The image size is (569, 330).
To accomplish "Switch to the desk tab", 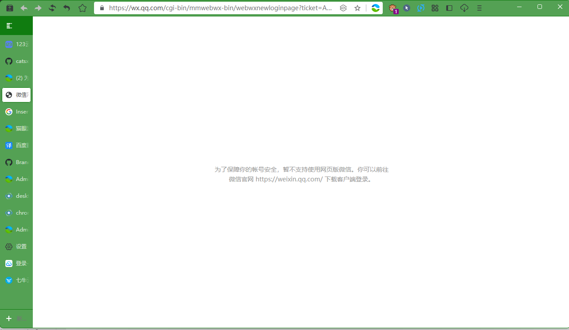I will (16, 196).
